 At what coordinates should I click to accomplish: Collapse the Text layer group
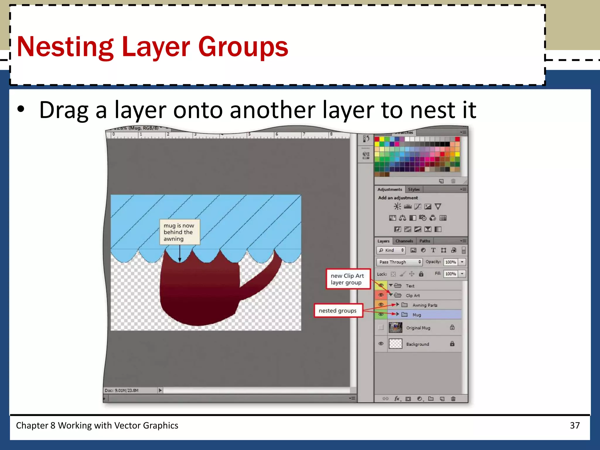[x=391, y=285]
